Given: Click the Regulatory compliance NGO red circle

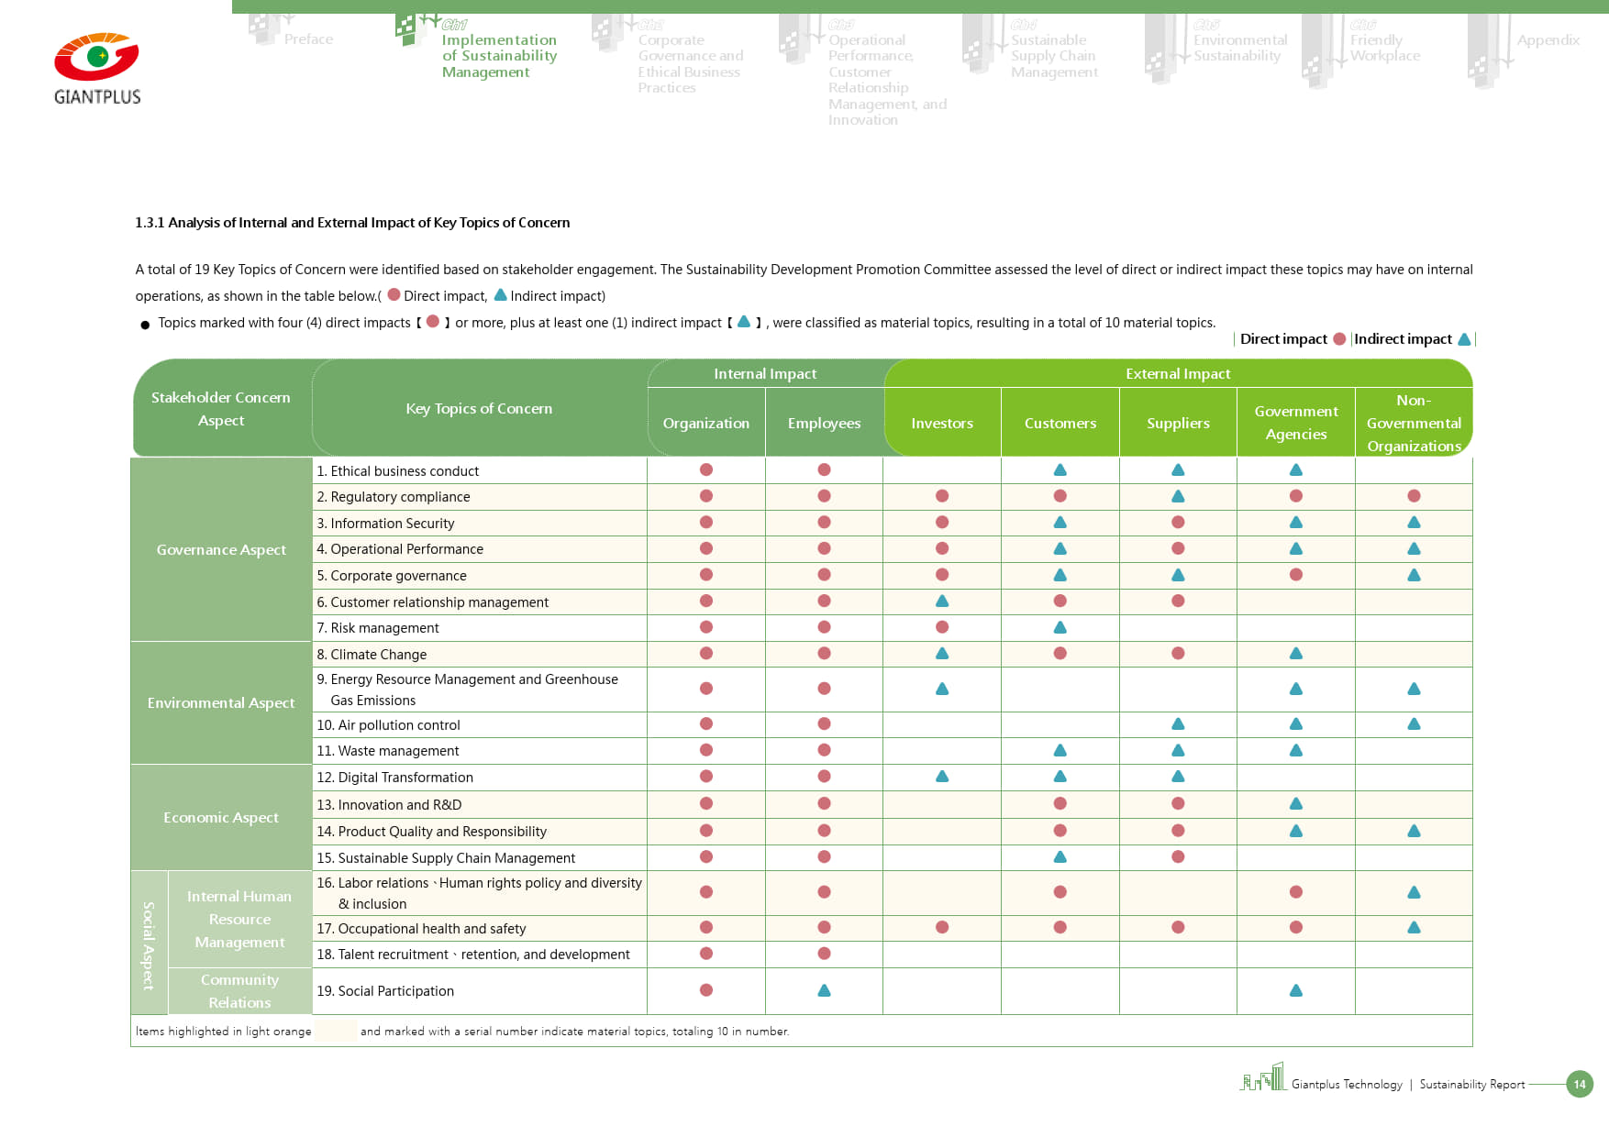Looking at the screenshot, I should [1414, 496].
